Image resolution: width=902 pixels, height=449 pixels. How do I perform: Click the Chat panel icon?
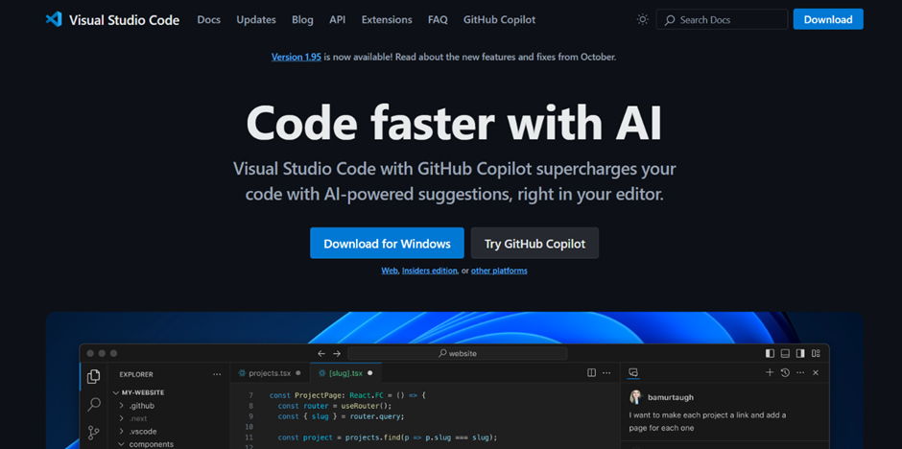(633, 372)
